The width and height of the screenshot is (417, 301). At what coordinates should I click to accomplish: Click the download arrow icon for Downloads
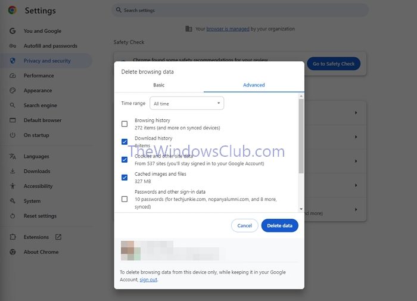(13, 171)
